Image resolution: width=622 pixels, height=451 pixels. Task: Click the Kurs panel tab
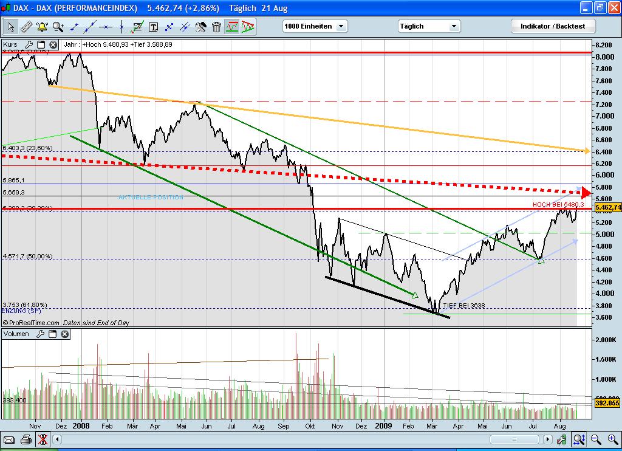pos(9,44)
